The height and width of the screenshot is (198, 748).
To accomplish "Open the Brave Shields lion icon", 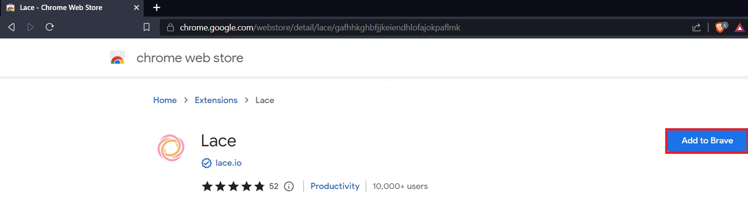I will point(720,28).
